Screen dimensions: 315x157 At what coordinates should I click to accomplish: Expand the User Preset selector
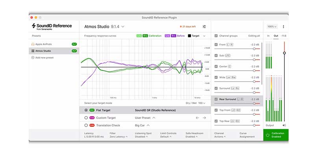point(145,118)
